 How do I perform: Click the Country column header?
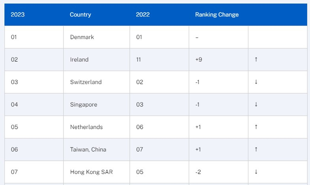click(80, 15)
